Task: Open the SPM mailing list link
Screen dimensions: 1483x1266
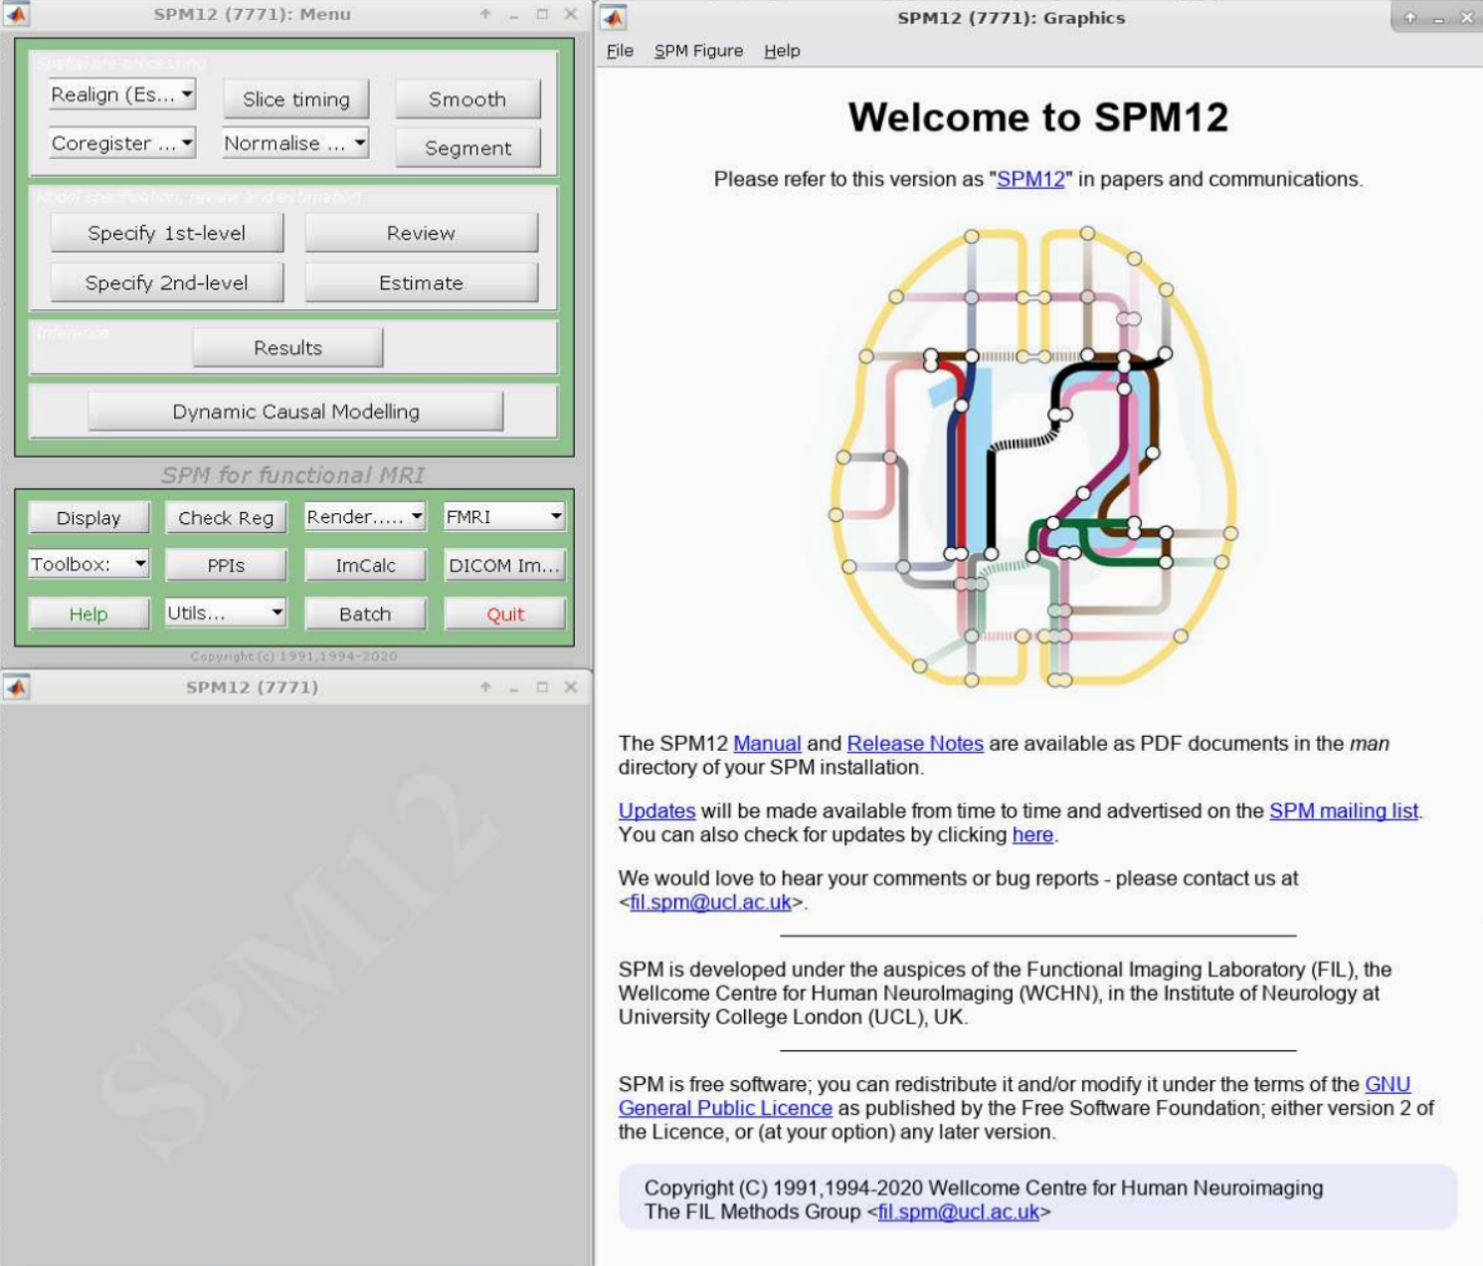Action: point(1343,811)
